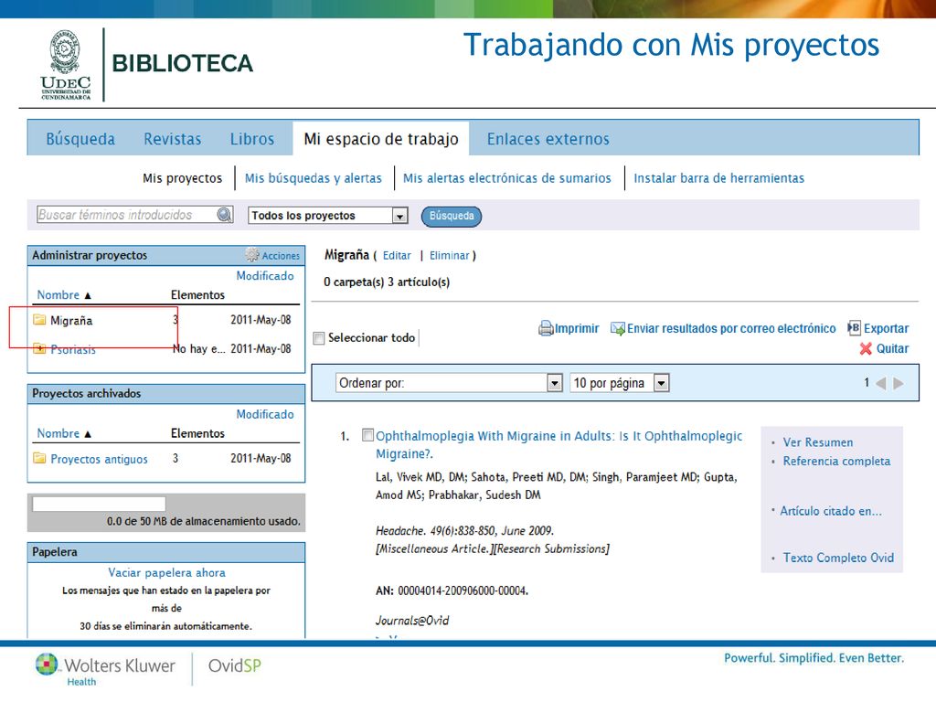936x702 pixels.
Task: Go to previous page arrow
Action: point(880,383)
